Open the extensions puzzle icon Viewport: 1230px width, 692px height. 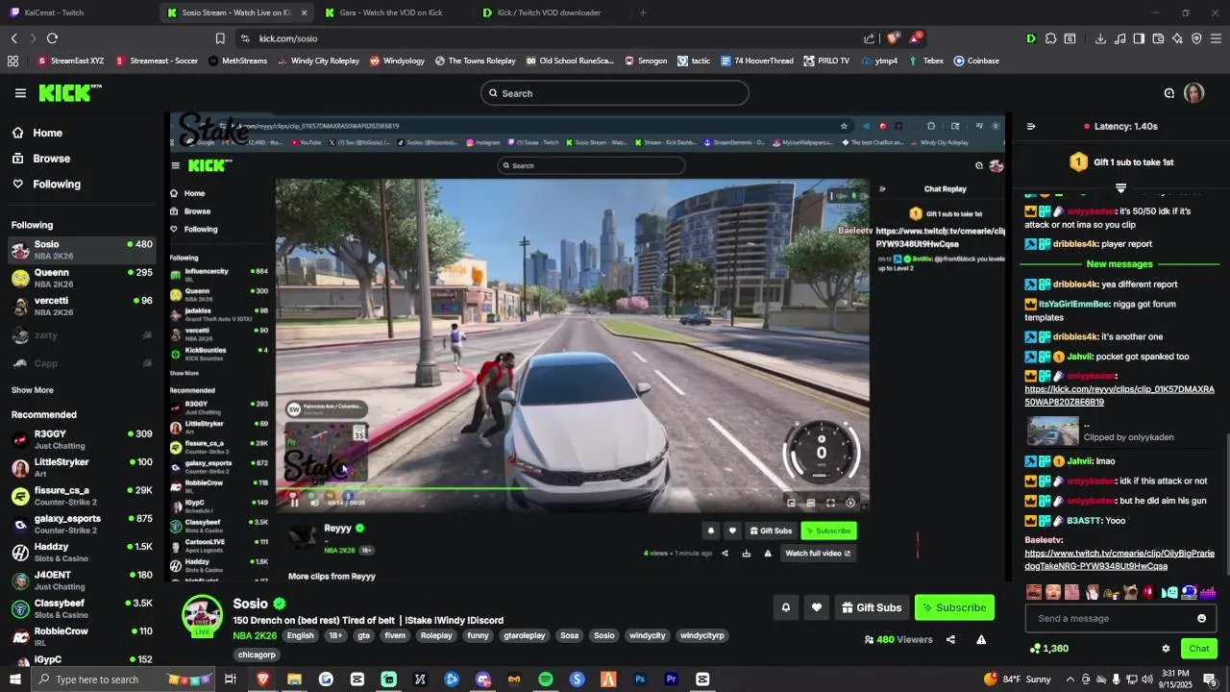coord(1050,38)
